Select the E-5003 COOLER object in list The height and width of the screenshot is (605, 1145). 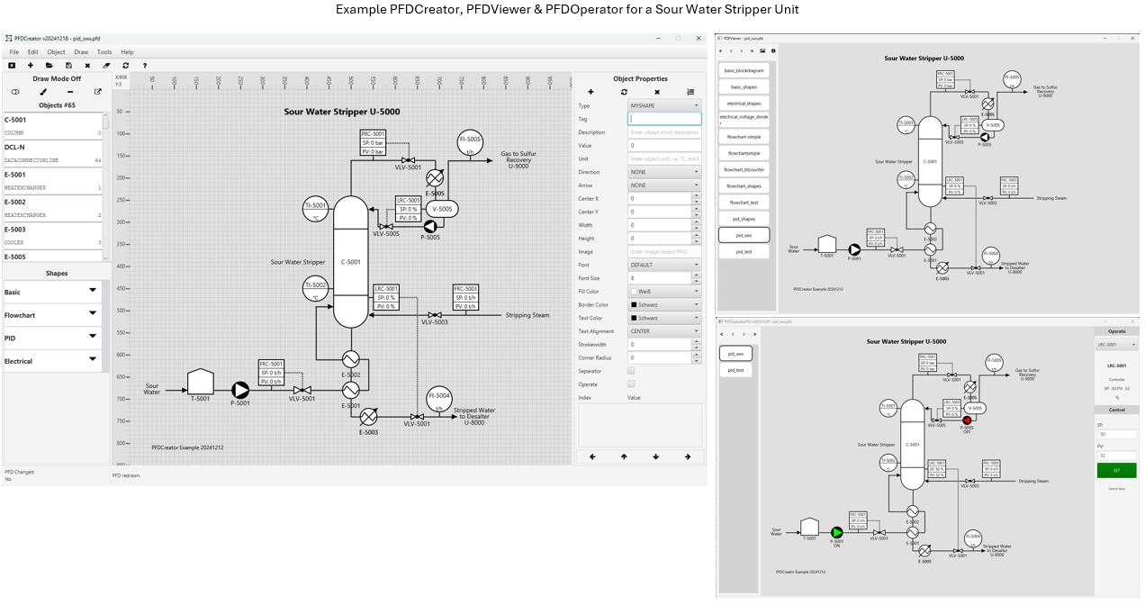pos(52,236)
